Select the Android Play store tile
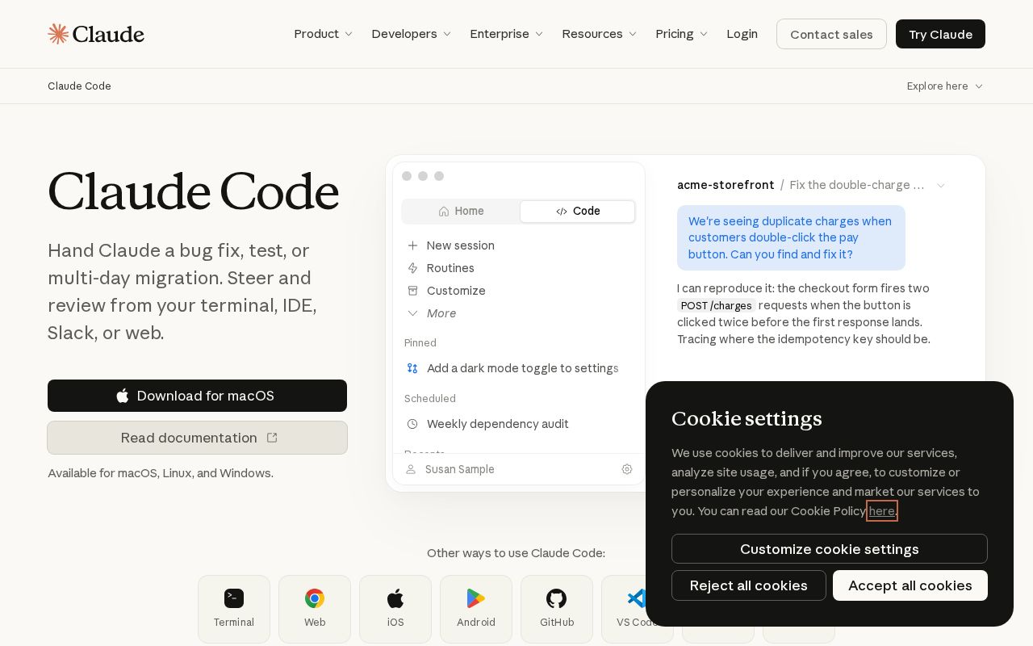Image resolution: width=1033 pixels, height=646 pixels. tap(476, 609)
